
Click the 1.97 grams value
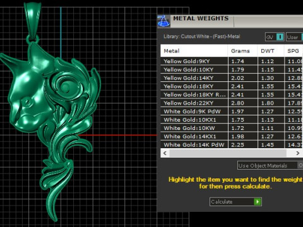(x=237, y=112)
